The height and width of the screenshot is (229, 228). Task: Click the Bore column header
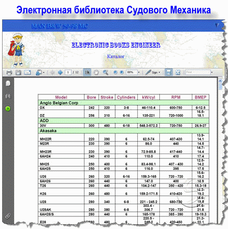click(91, 97)
